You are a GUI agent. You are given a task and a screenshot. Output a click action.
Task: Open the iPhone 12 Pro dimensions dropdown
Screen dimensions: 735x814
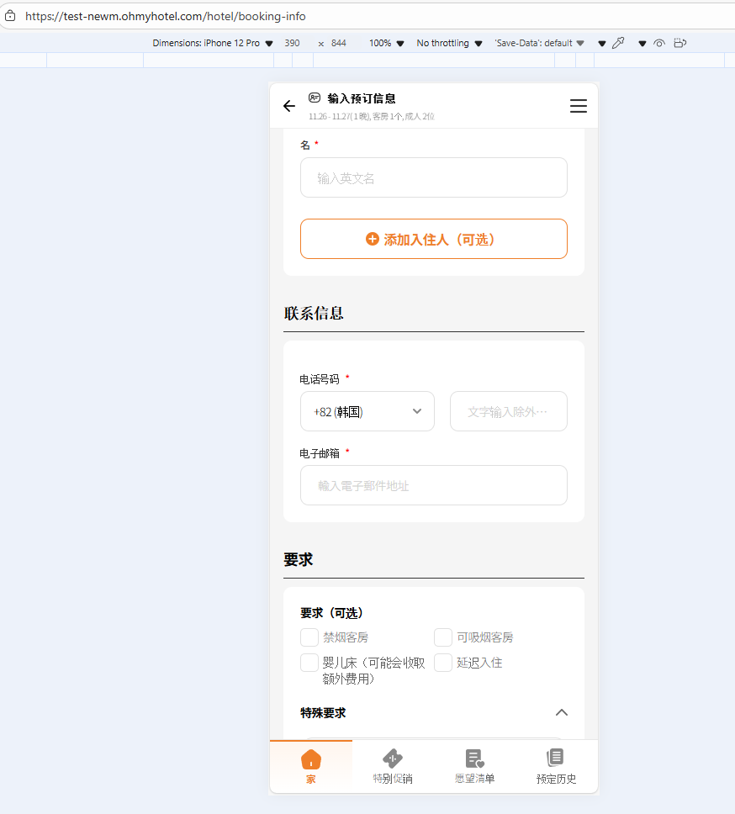coord(212,43)
